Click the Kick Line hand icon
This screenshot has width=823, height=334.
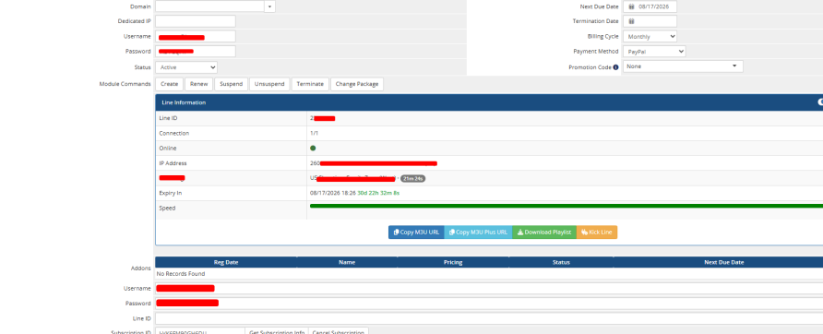584,233
